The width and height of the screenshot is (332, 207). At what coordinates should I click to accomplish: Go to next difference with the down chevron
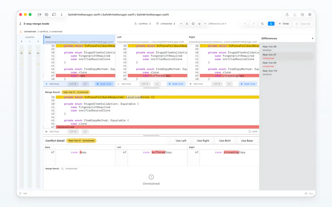(205, 24)
